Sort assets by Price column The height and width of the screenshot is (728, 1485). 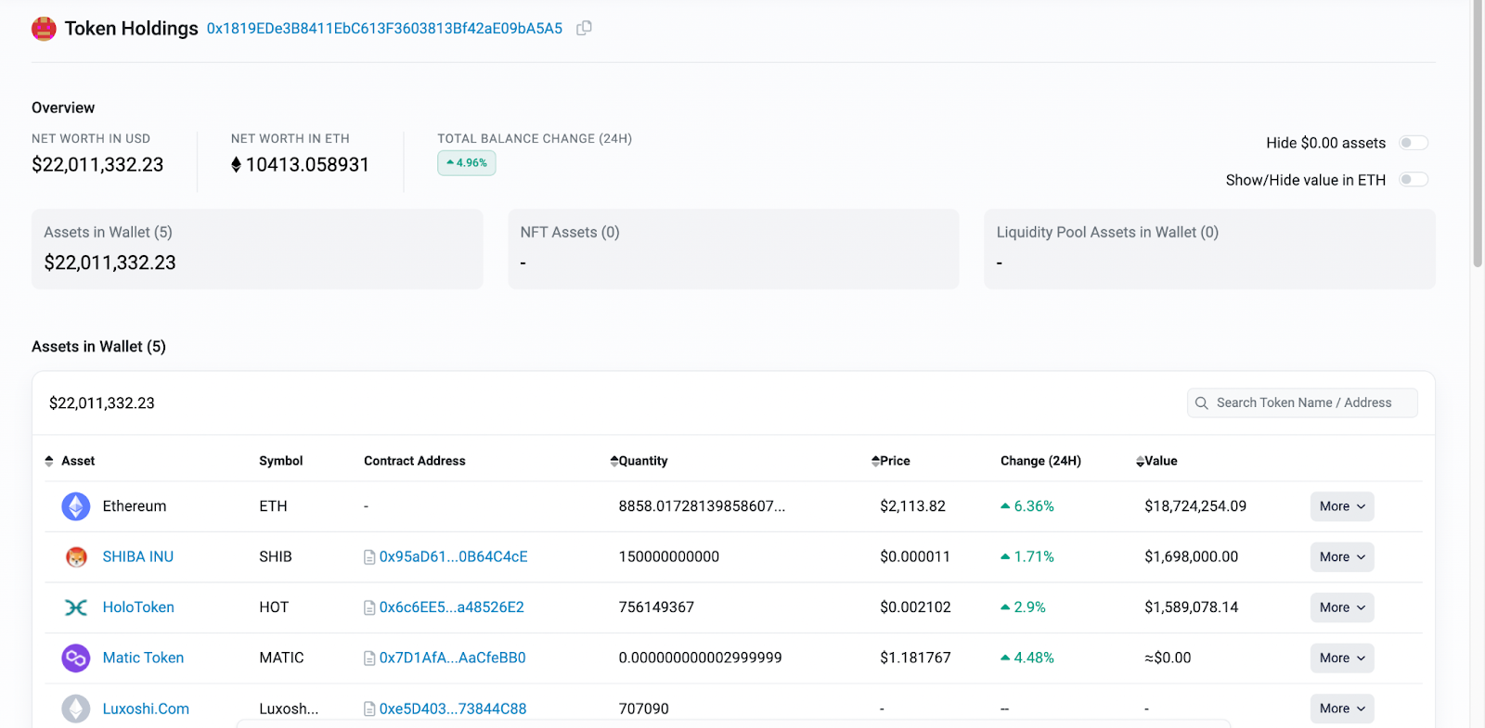tap(891, 461)
